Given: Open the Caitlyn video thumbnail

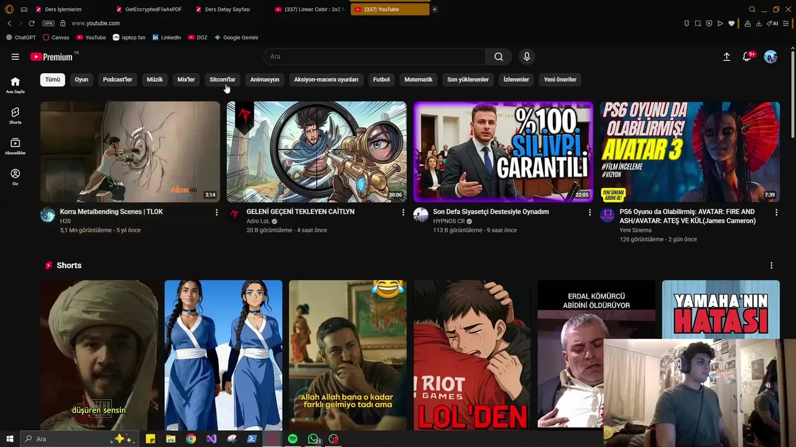Looking at the screenshot, I should tap(317, 152).
